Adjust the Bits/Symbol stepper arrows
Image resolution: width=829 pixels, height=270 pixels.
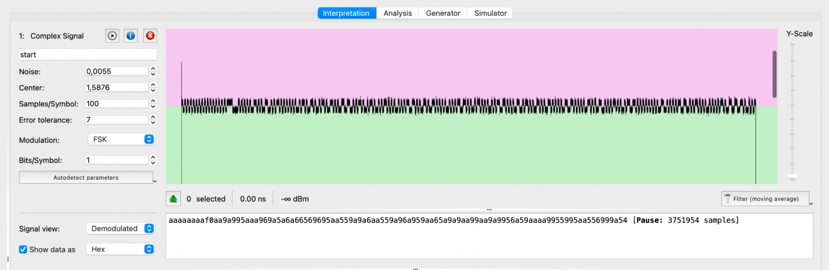[153, 160]
